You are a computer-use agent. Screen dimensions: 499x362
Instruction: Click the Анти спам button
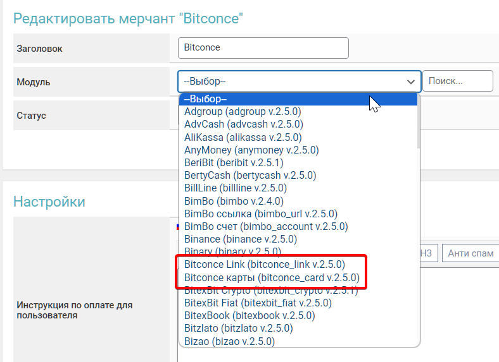click(x=470, y=253)
